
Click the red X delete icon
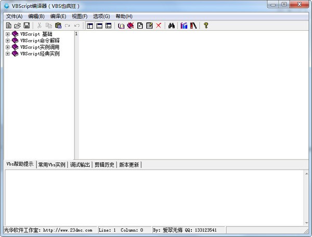[159, 25]
